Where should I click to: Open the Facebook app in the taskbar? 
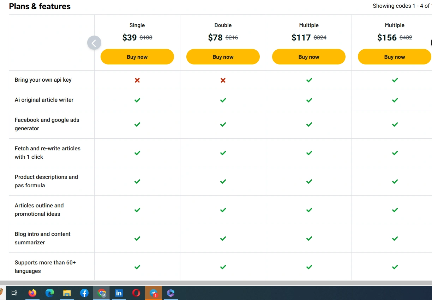[84, 293]
